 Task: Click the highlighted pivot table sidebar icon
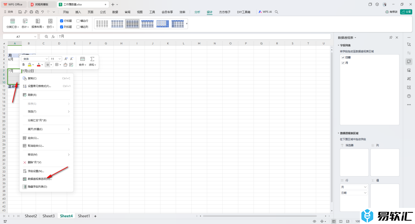(x=409, y=61)
